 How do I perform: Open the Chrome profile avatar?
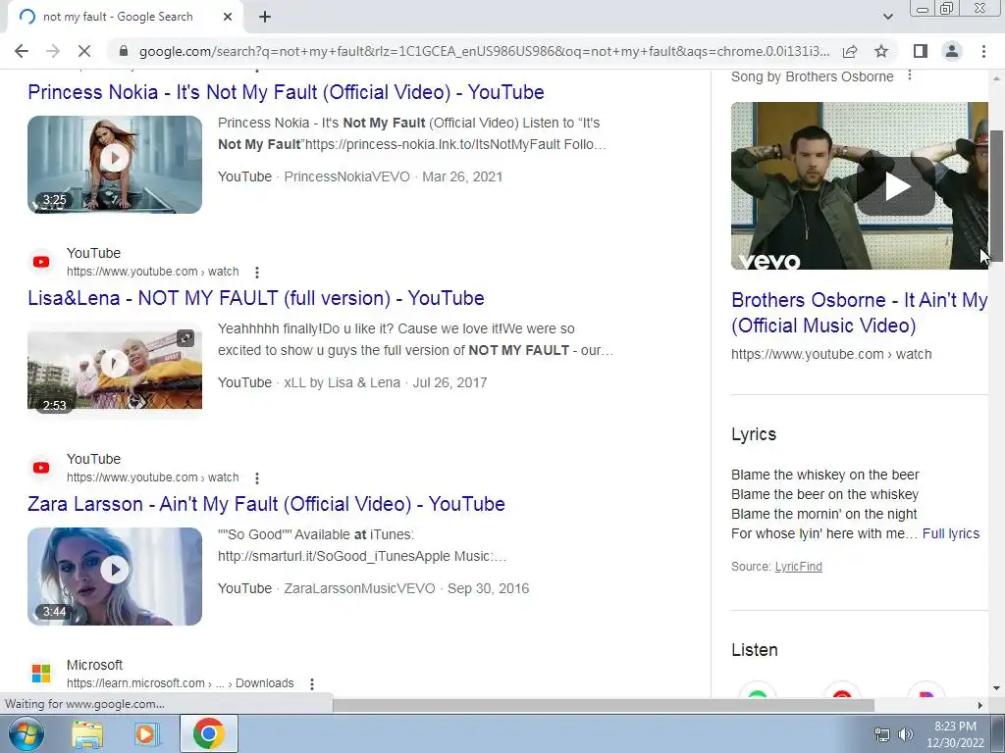952,51
